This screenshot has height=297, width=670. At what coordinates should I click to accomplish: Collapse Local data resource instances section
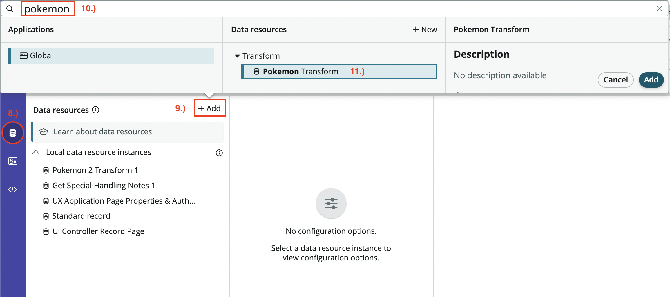point(36,152)
